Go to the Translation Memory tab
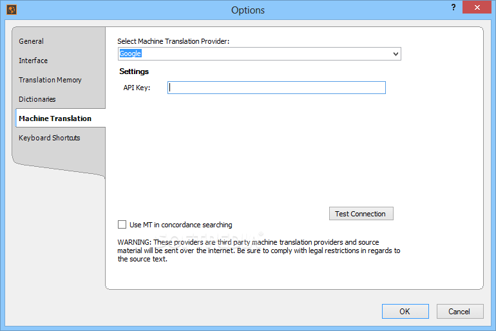496x331 pixels. pyautogui.click(x=50, y=80)
